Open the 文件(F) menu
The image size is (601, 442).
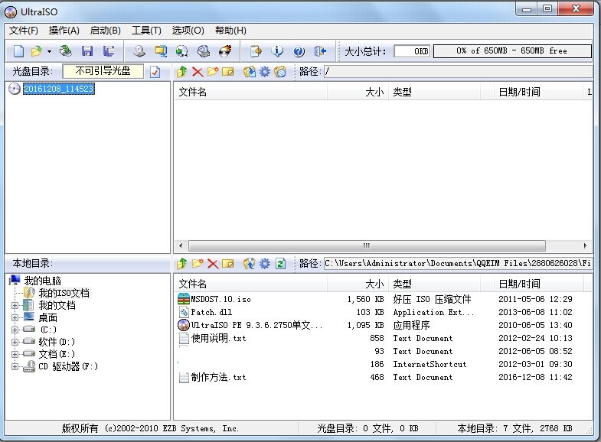[x=24, y=31]
